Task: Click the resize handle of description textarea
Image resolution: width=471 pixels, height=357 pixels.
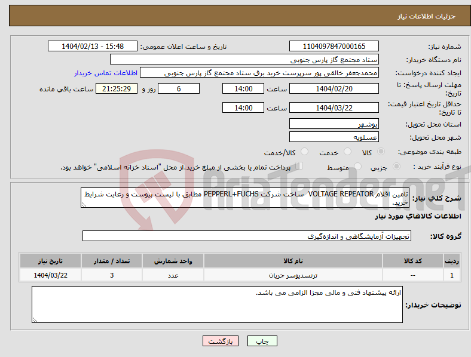Action: [x=84, y=205]
